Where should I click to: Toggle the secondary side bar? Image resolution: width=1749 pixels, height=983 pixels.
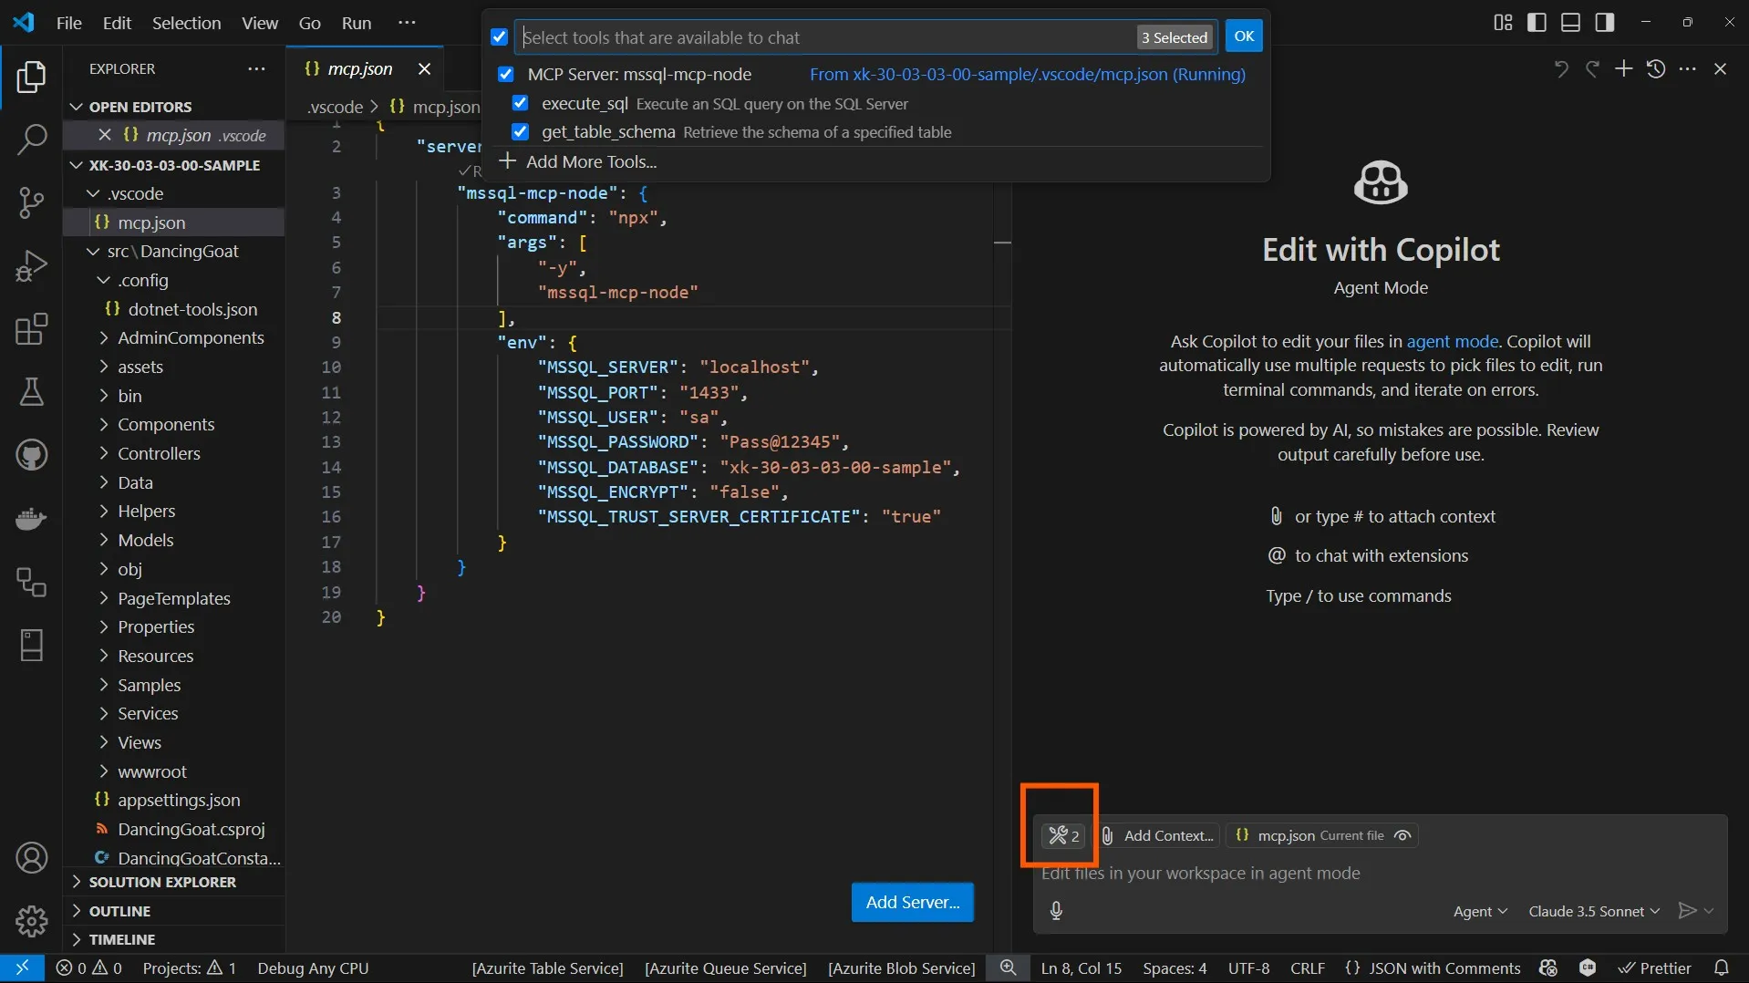1604,22
